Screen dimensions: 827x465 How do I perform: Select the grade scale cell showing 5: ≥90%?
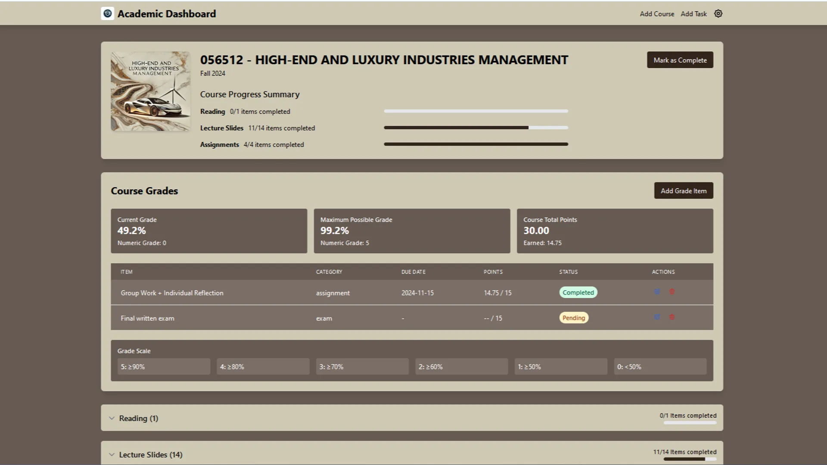[x=163, y=366]
